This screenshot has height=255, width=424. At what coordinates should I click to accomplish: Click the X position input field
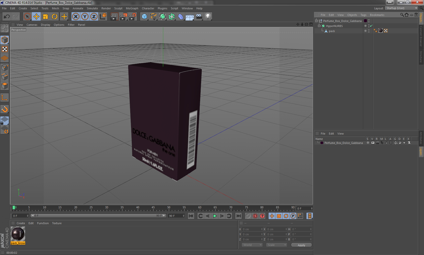pos(252,229)
